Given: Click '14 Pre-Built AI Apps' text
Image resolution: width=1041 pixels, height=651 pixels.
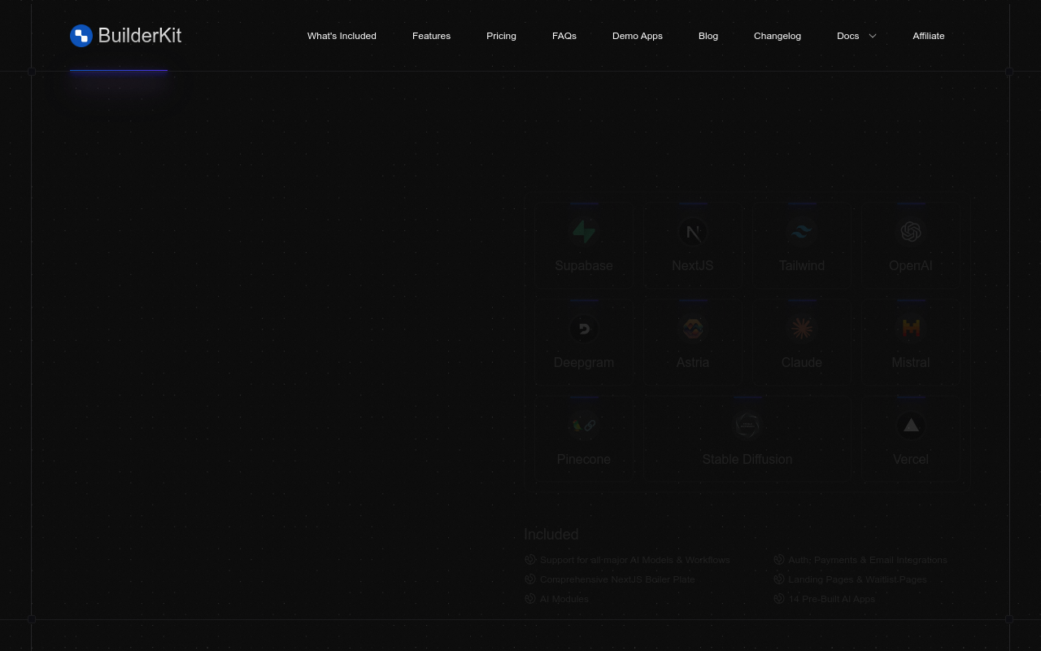Looking at the screenshot, I should [x=832, y=599].
